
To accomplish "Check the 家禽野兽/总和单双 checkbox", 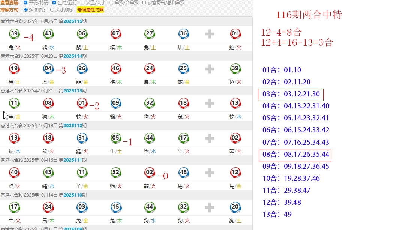I will pyautogui.click(x=144, y=3).
